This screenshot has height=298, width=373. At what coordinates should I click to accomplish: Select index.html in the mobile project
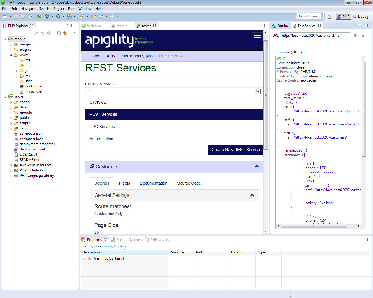(33, 92)
